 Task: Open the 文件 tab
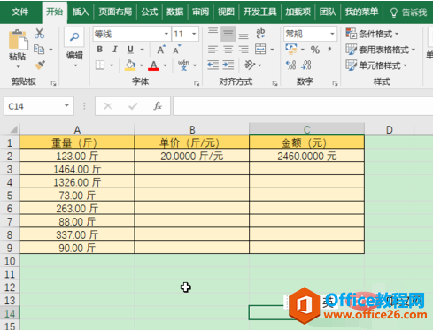point(20,12)
